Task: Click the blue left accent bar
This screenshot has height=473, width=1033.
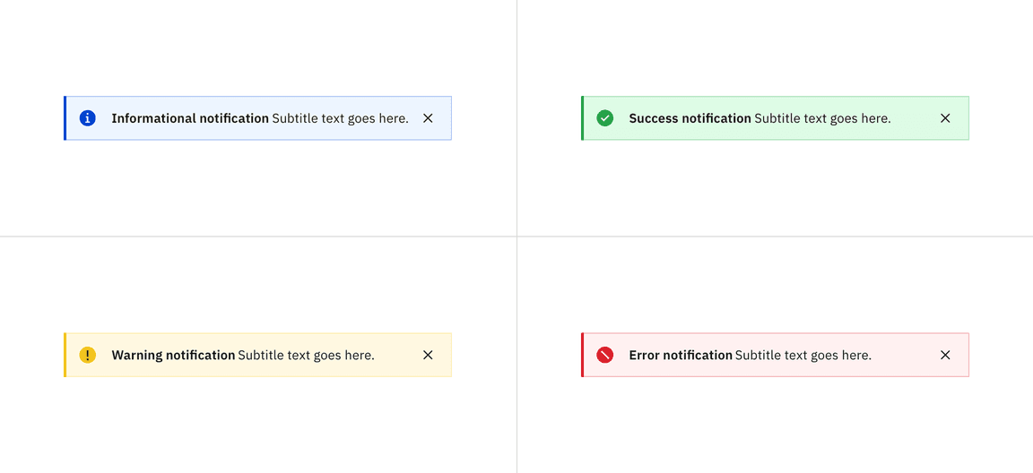Action: (x=65, y=118)
